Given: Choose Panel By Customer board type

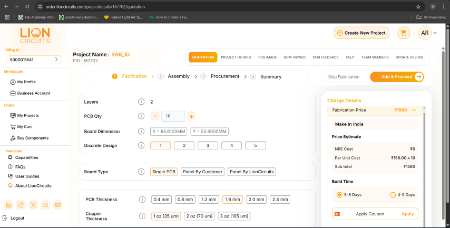Looking at the screenshot, I should (203, 172).
